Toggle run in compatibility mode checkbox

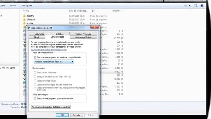35,57
